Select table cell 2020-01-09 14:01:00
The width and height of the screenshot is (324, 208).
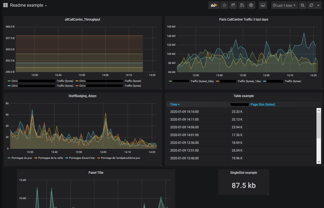pyautogui.click(x=184, y=135)
